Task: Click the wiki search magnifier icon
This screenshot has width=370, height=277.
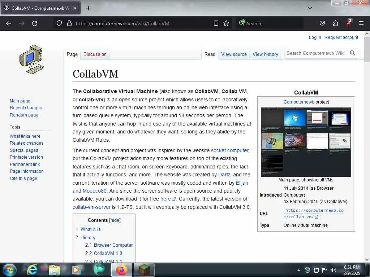Action: click(353, 53)
